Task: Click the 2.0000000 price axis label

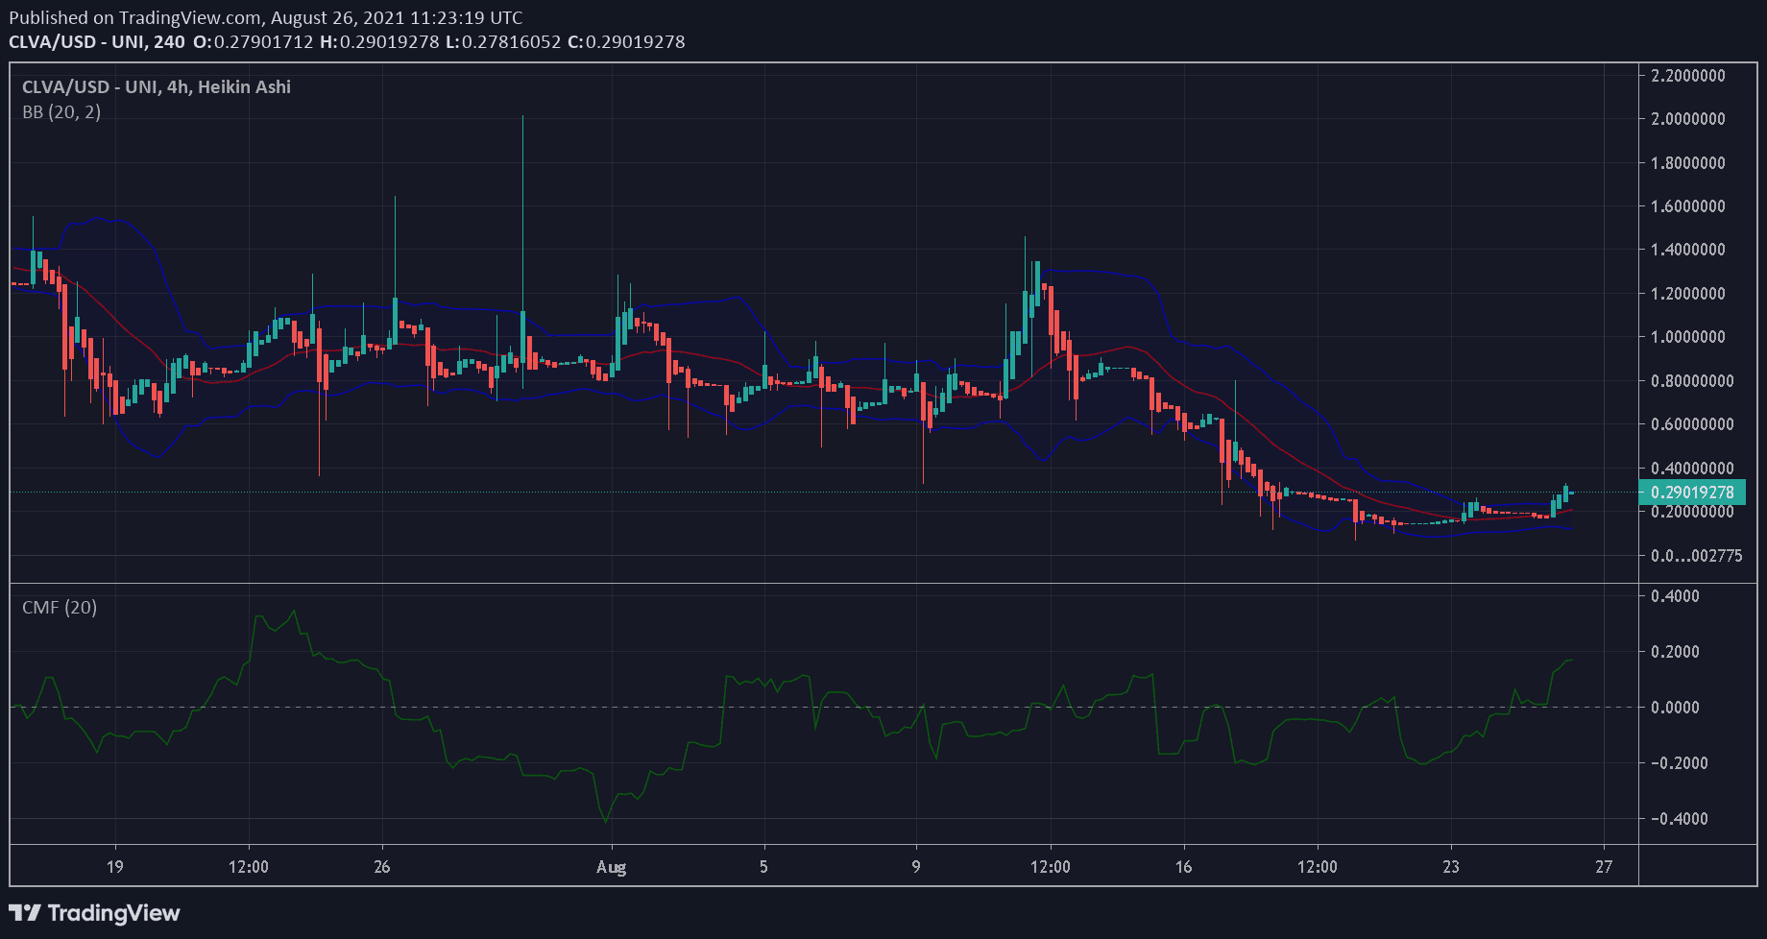Action: coord(1687,119)
